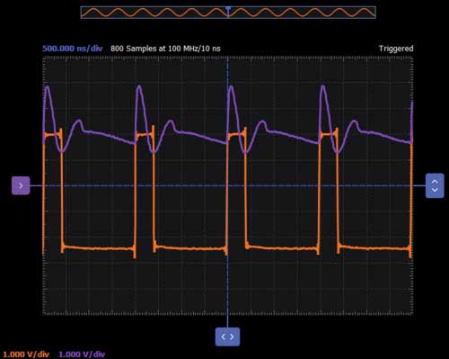
Task: Click the horizontal dashed trigger level line
Action: tap(227, 185)
